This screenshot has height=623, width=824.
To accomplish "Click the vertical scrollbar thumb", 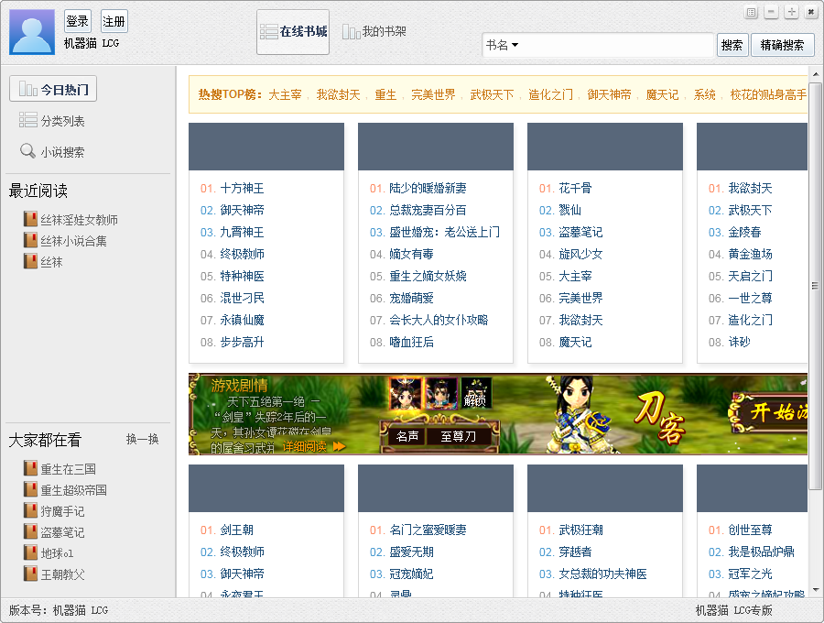I will click(x=815, y=286).
